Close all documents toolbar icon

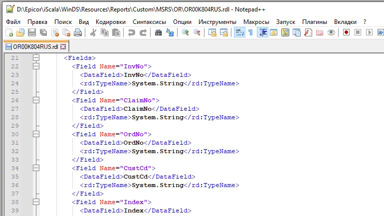coord(66,32)
